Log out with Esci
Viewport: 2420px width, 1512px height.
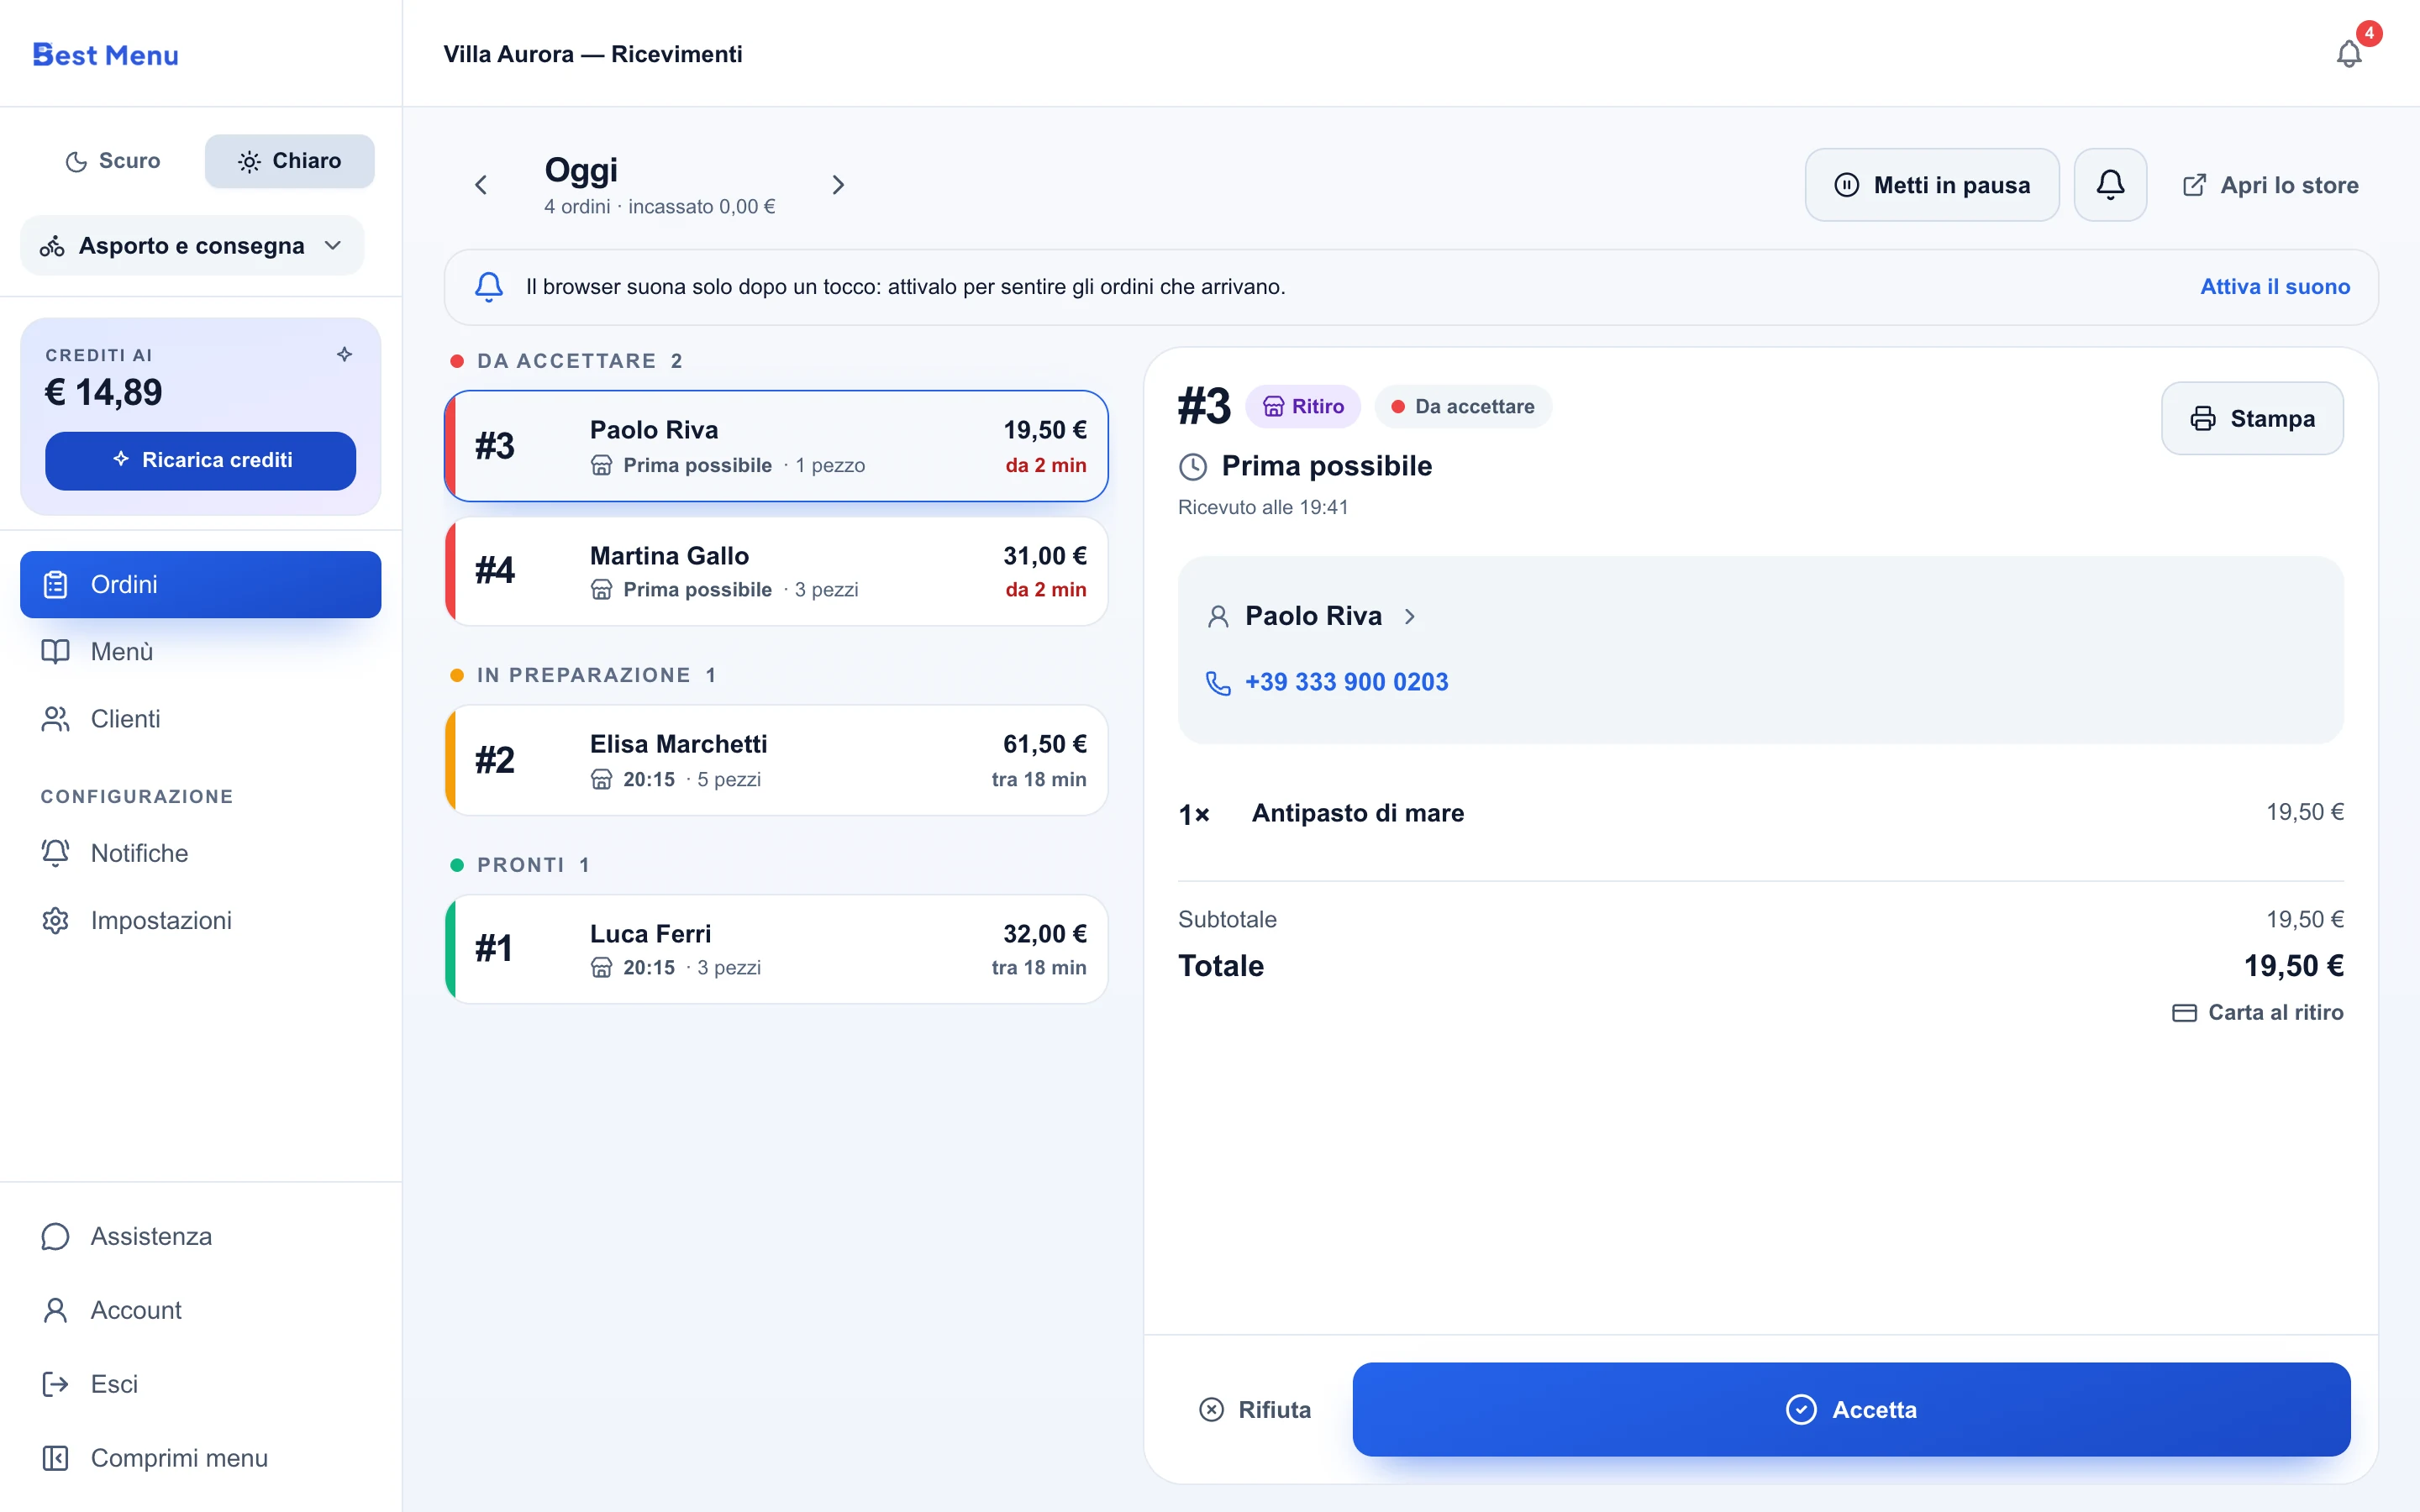[x=200, y=1385]
